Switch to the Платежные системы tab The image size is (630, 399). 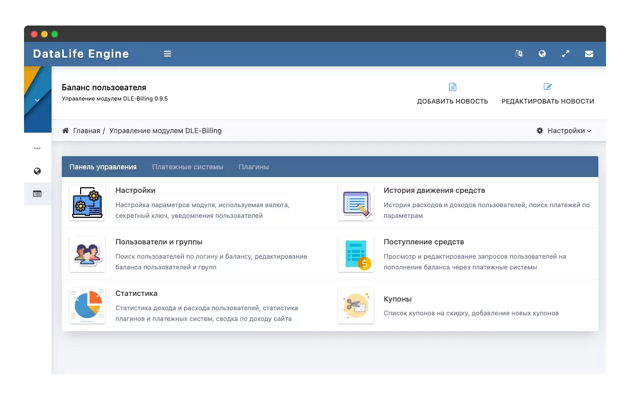[187, 167]
